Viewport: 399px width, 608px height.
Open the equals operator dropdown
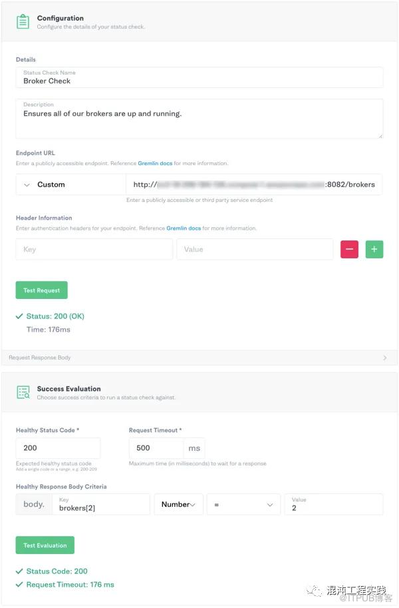point(243,504)
